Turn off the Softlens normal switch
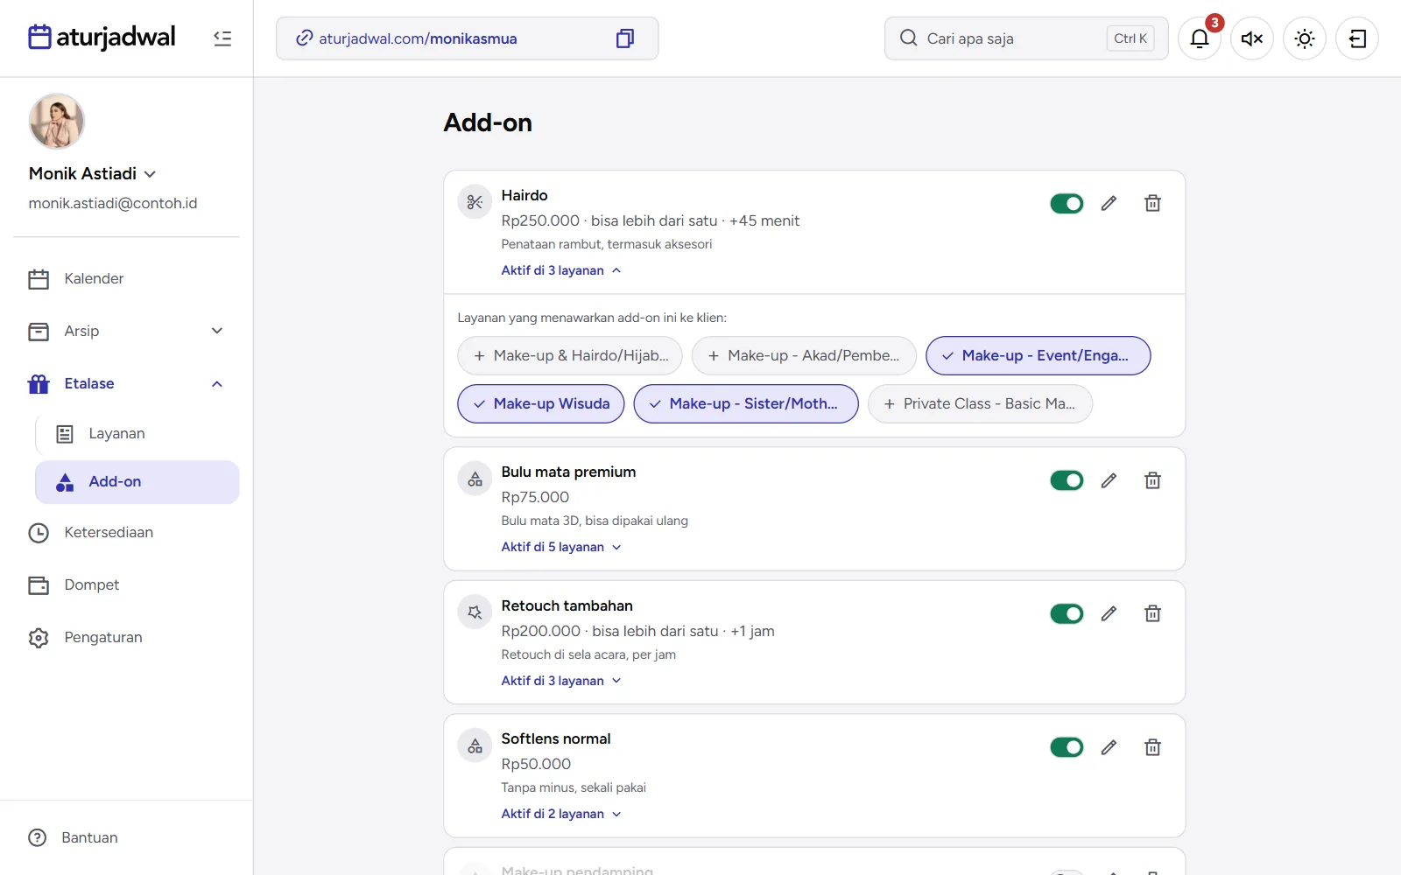The width and height of the screenshot is (1401, 875). pos(1067,747)
